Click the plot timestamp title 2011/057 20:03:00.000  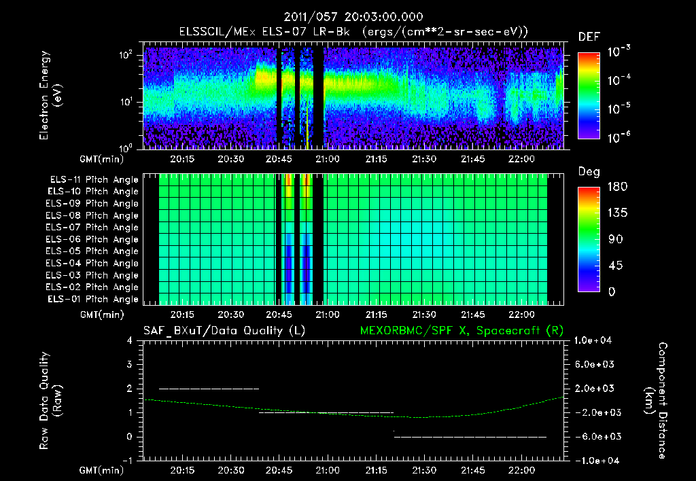[353, 17]
